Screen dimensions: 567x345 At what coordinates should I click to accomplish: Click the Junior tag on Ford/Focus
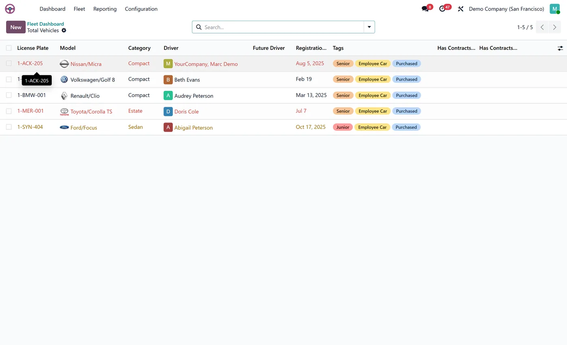[343, 127]
